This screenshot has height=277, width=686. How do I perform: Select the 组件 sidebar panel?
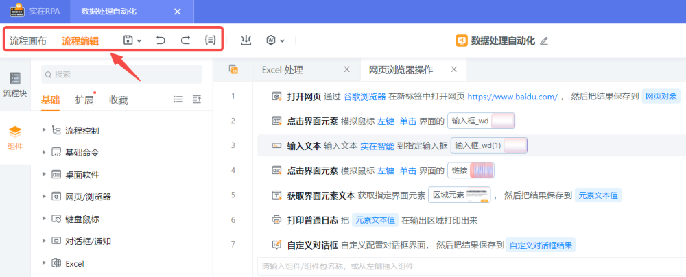click(15, 137)
